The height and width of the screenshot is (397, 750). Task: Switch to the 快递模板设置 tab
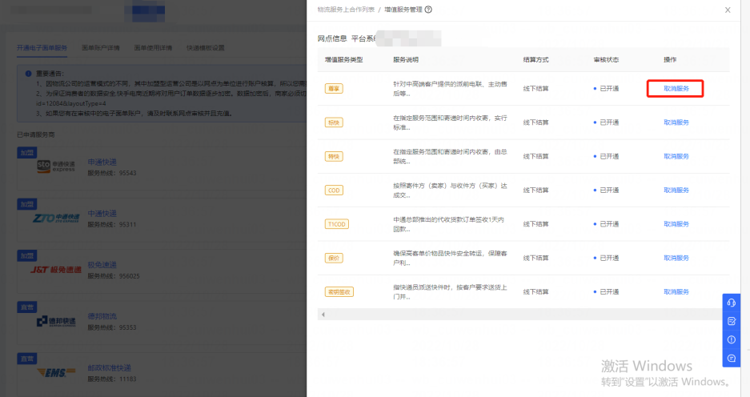(x=206, y=48)
